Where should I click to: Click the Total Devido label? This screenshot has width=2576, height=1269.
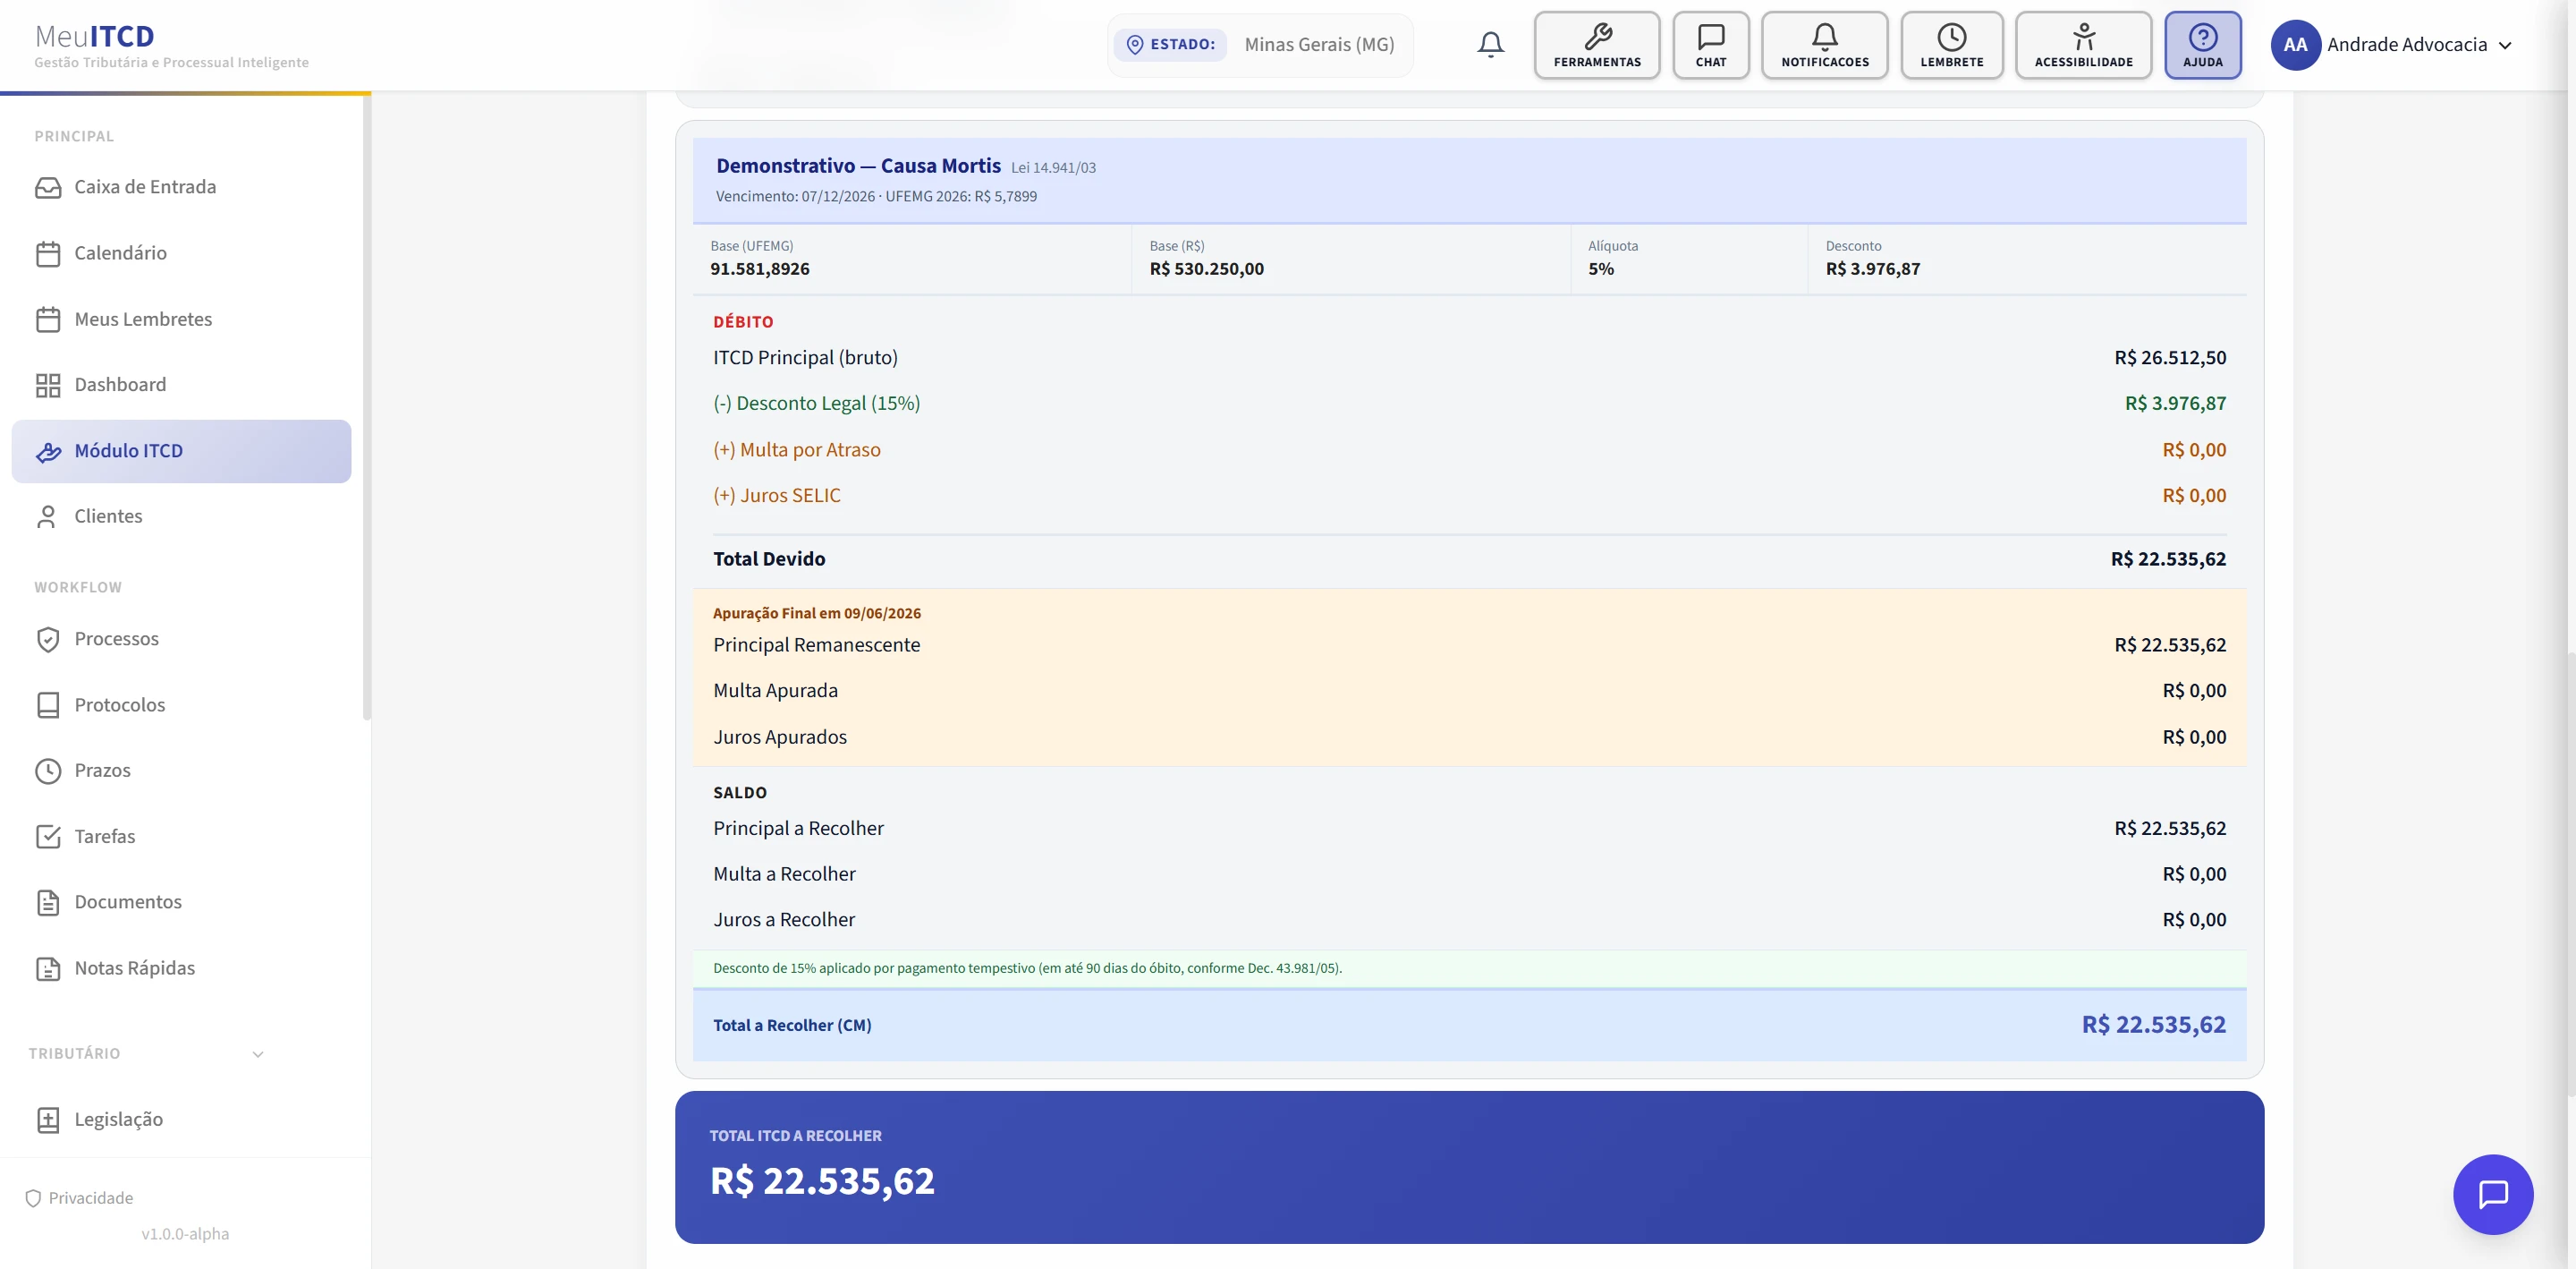[769, 559]
